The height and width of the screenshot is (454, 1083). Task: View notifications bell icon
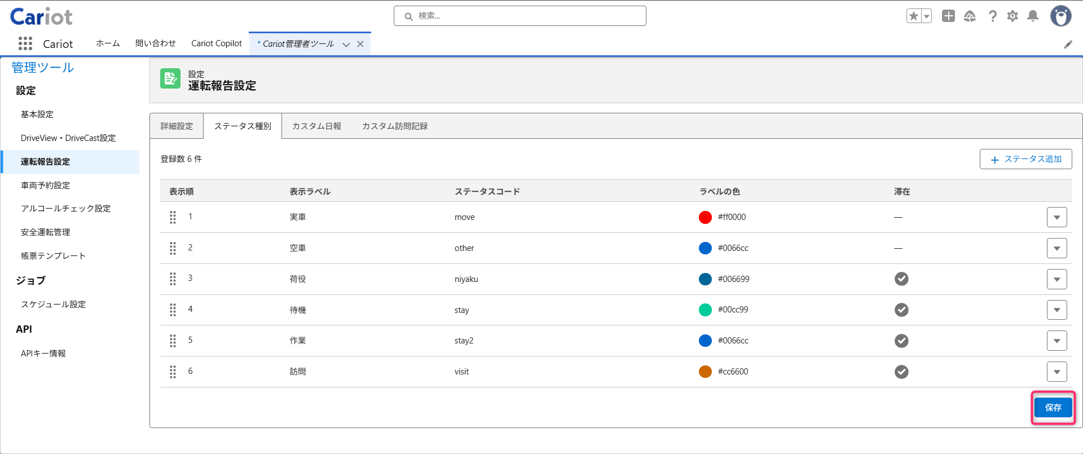[1033, 16]
